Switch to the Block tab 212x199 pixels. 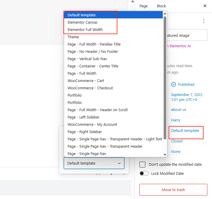[x=161, y=6]
